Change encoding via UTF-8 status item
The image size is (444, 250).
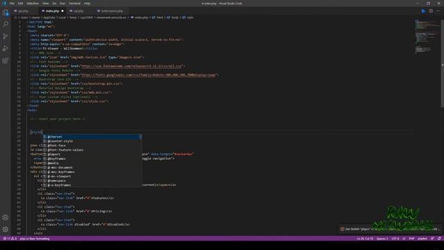coord(395,239)
